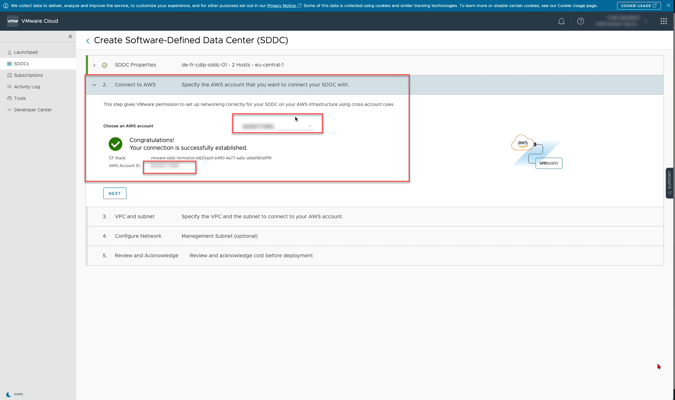Screen dimensions: 675x400
Task: Click the info icon in cookie banner
Action: 5,6
